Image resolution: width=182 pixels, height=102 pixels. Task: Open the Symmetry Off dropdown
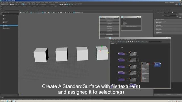pos(53,4)
